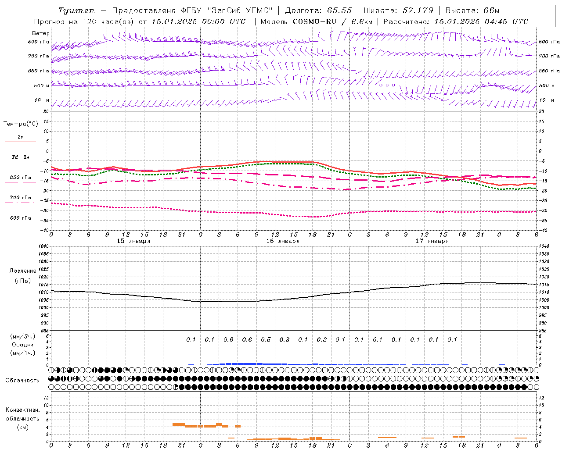Screen dimensions: 562x449
Task: Select the provider text ФГБУ "ЗапСиб УГМС"
Action: [227, 11]
